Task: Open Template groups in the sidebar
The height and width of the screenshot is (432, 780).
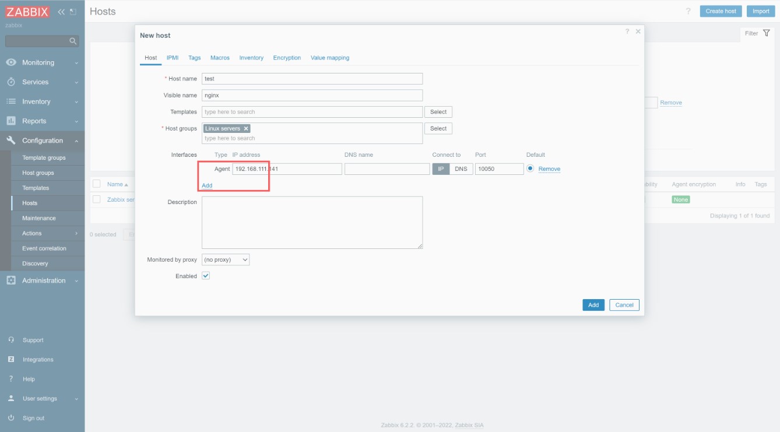Action: [x=44, y=158]
